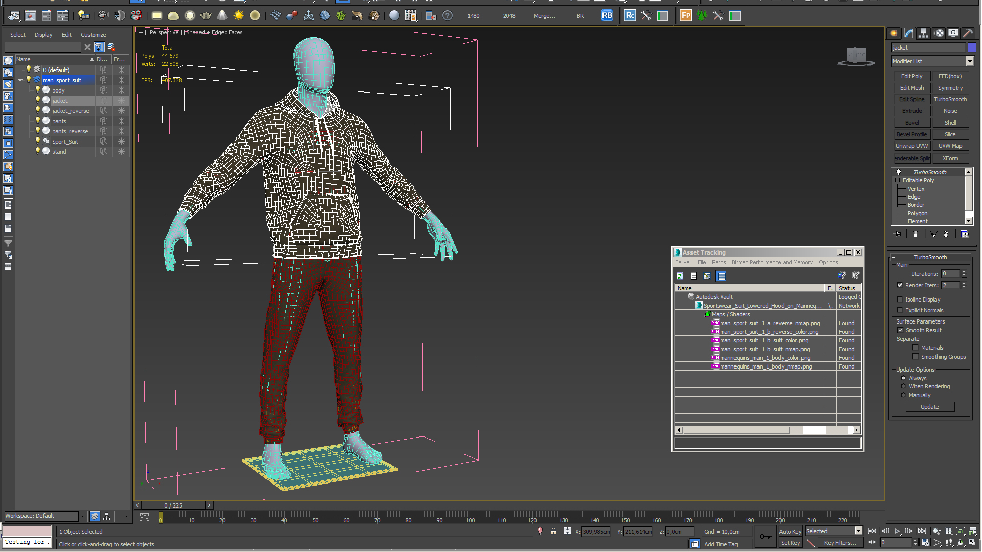Viewport: 982px width, 552px height.
Task: Click the jacket object color swatch
Action: [972, 48]
